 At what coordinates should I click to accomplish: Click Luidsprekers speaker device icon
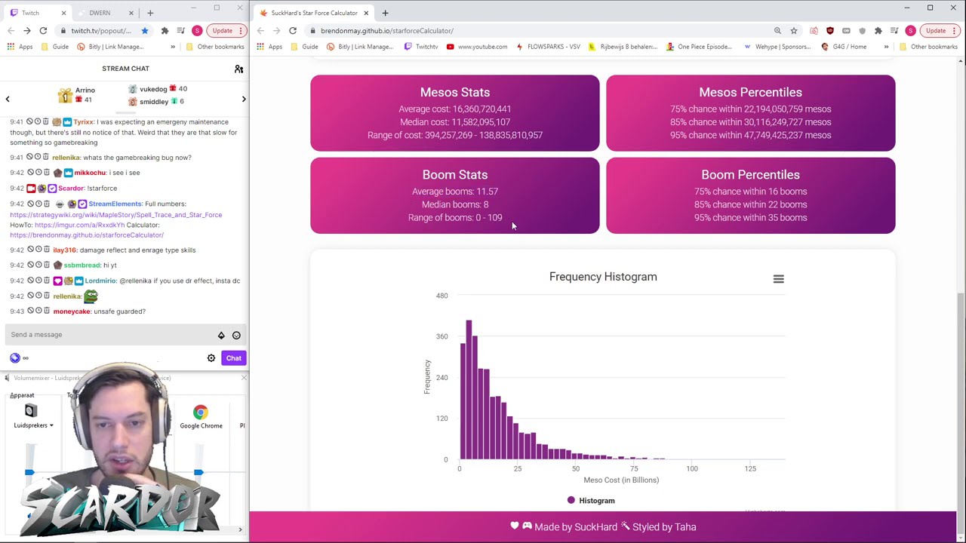[x=30, y=412]
